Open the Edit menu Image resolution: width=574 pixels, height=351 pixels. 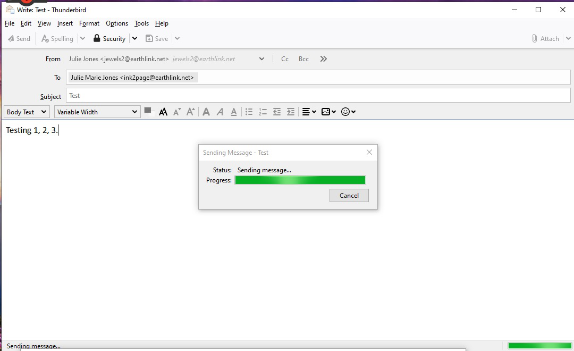(26, 23)
